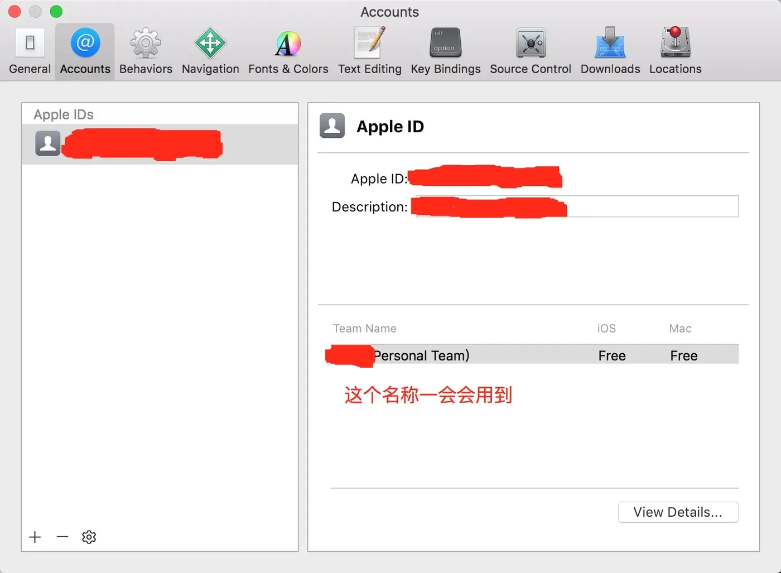Open the General preferences pane
The height and width of the screenshot is (573, 781).
click(30, 52)
